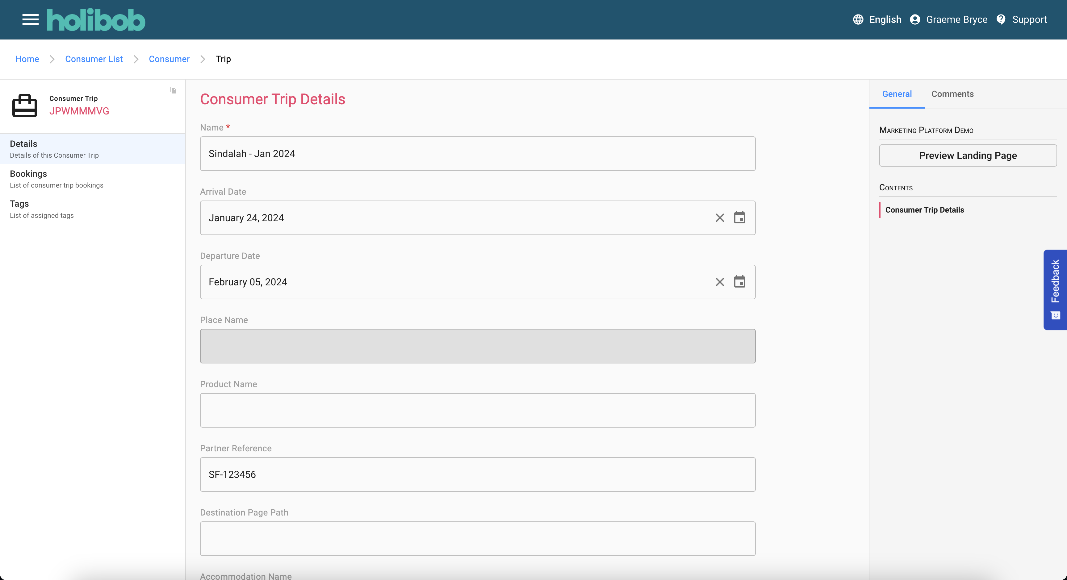Navigate to Consumer breadcrumb
The height and width of the screenshot is (580, 1067).
169,59
